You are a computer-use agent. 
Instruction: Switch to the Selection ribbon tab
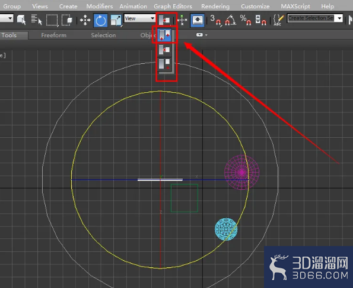pyautogui.click(x=103, y=35)
